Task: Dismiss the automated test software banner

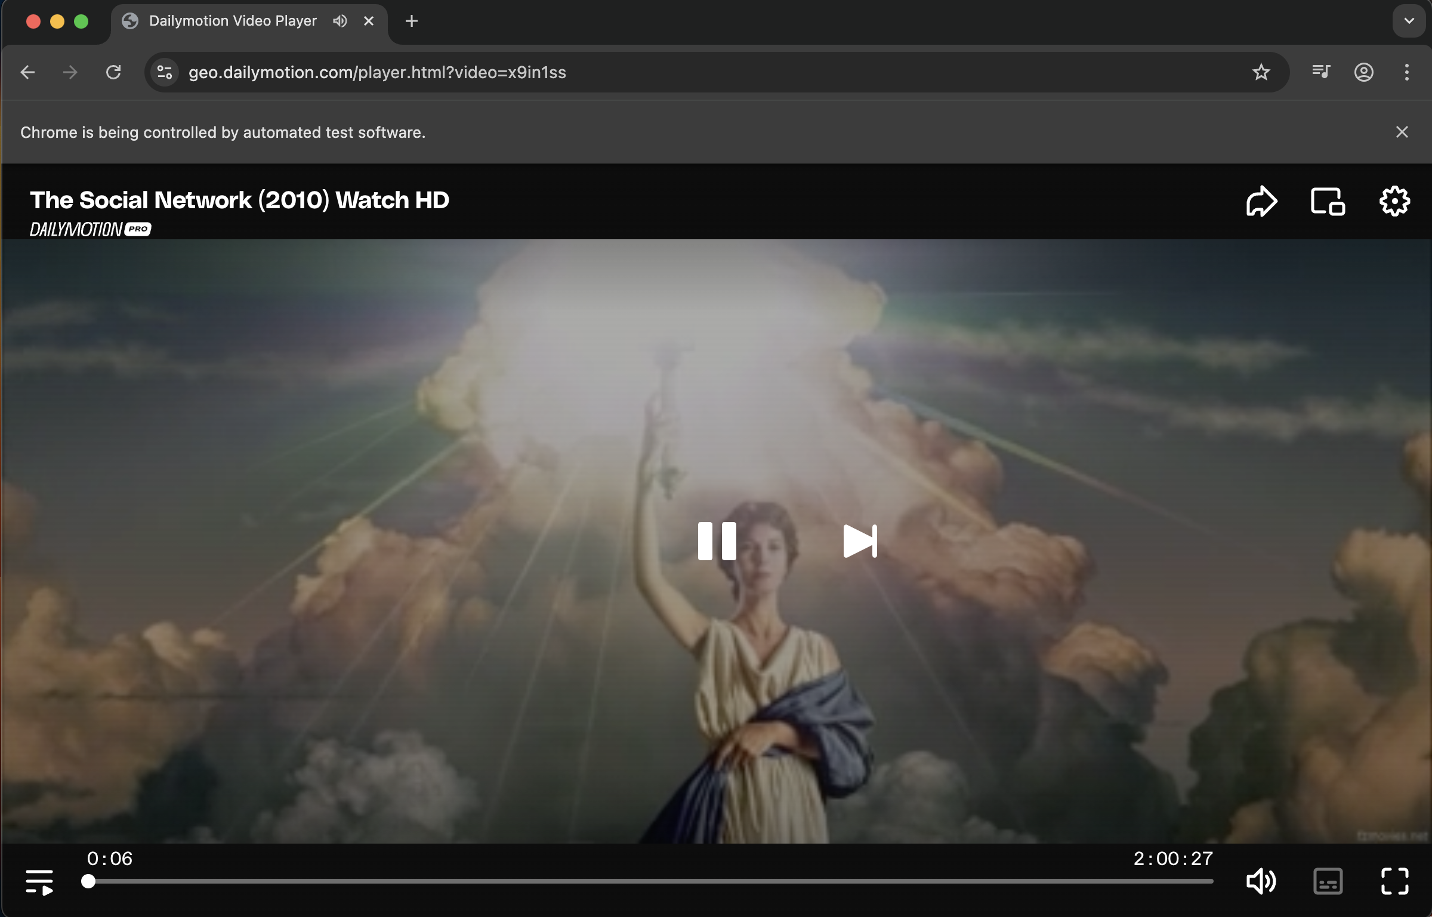Action: point(1402,132)
